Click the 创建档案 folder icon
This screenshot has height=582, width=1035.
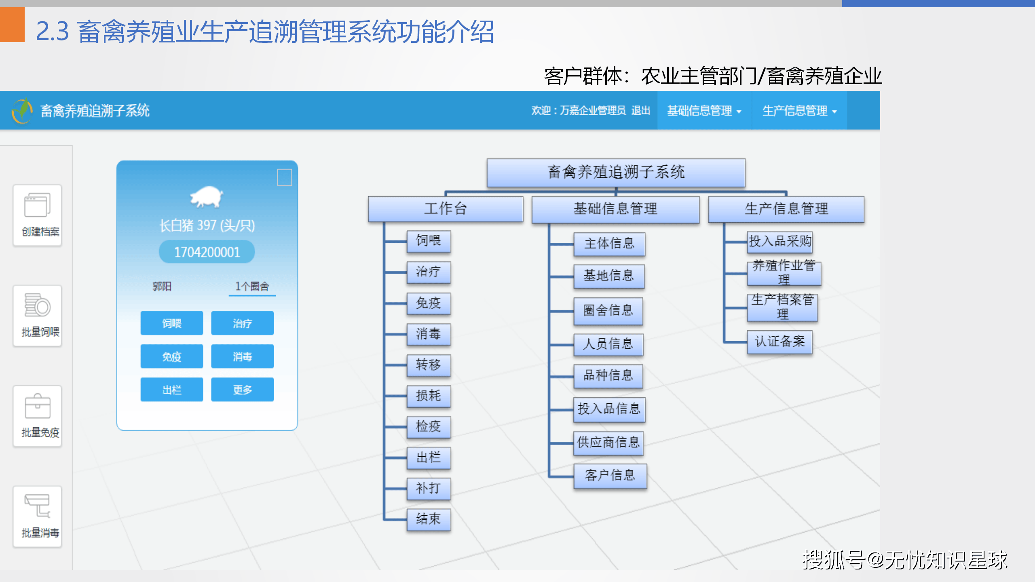click(37, 206)
